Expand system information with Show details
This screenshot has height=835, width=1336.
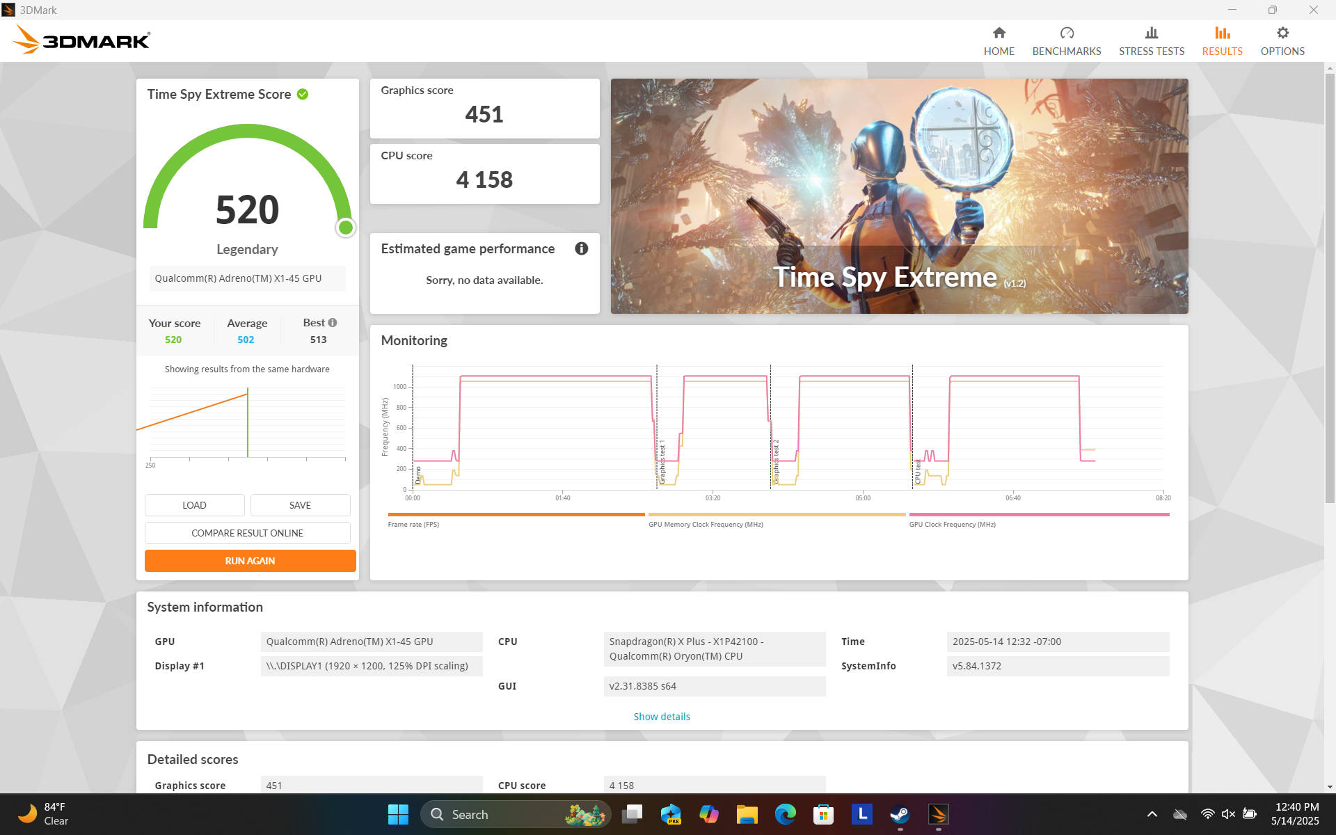[x=661, y=716]
